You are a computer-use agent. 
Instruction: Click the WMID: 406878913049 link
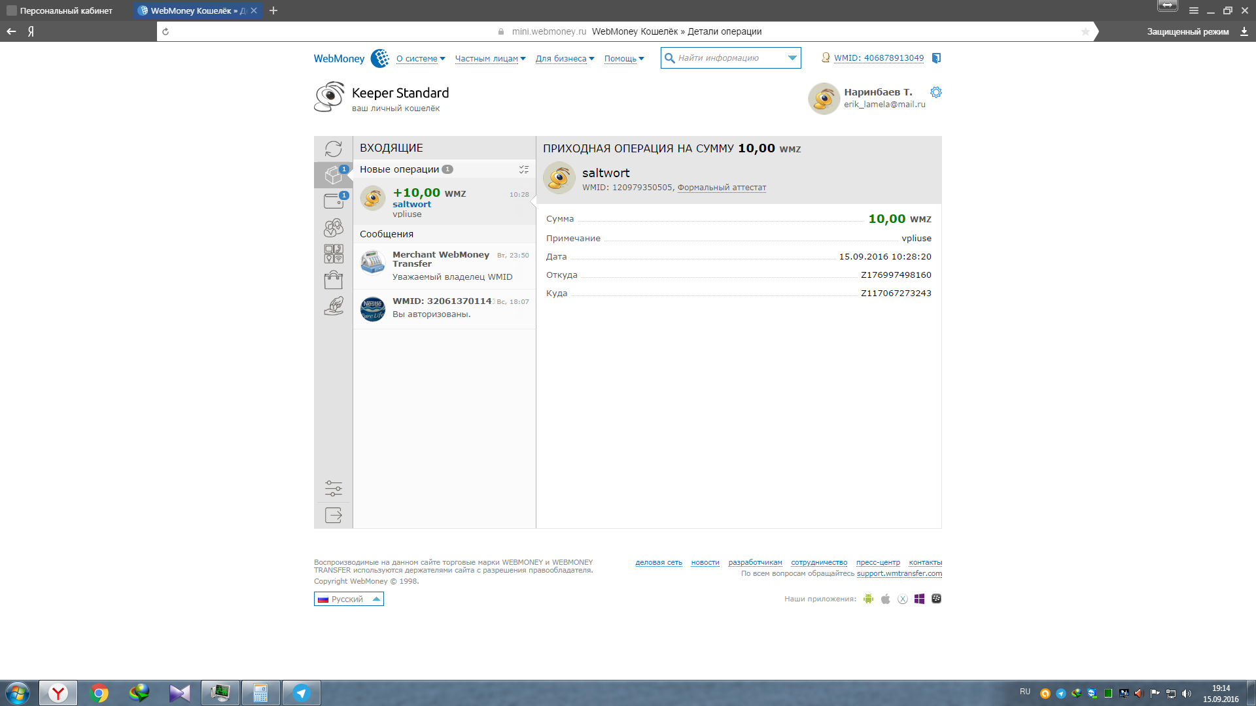tap(879, 58)
